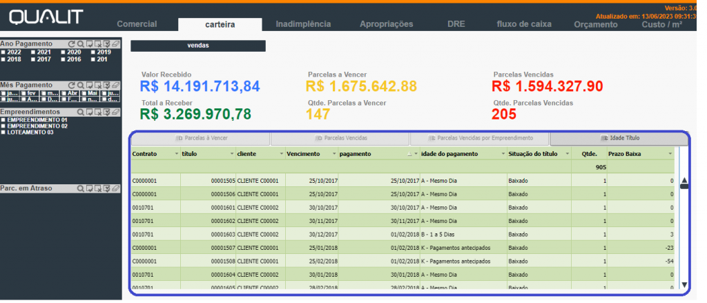Open Vencimento column filter dropdown
Screen dimensions: 707x303
coord(335,155)
